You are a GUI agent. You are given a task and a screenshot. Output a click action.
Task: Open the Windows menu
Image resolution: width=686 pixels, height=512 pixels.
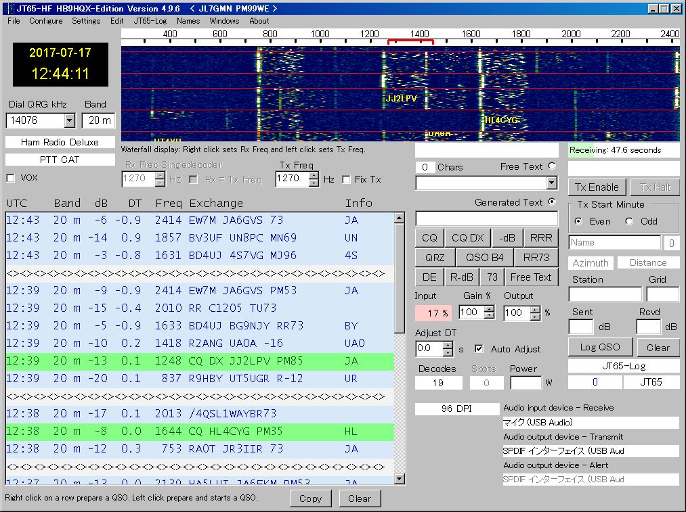pos(224,20)
